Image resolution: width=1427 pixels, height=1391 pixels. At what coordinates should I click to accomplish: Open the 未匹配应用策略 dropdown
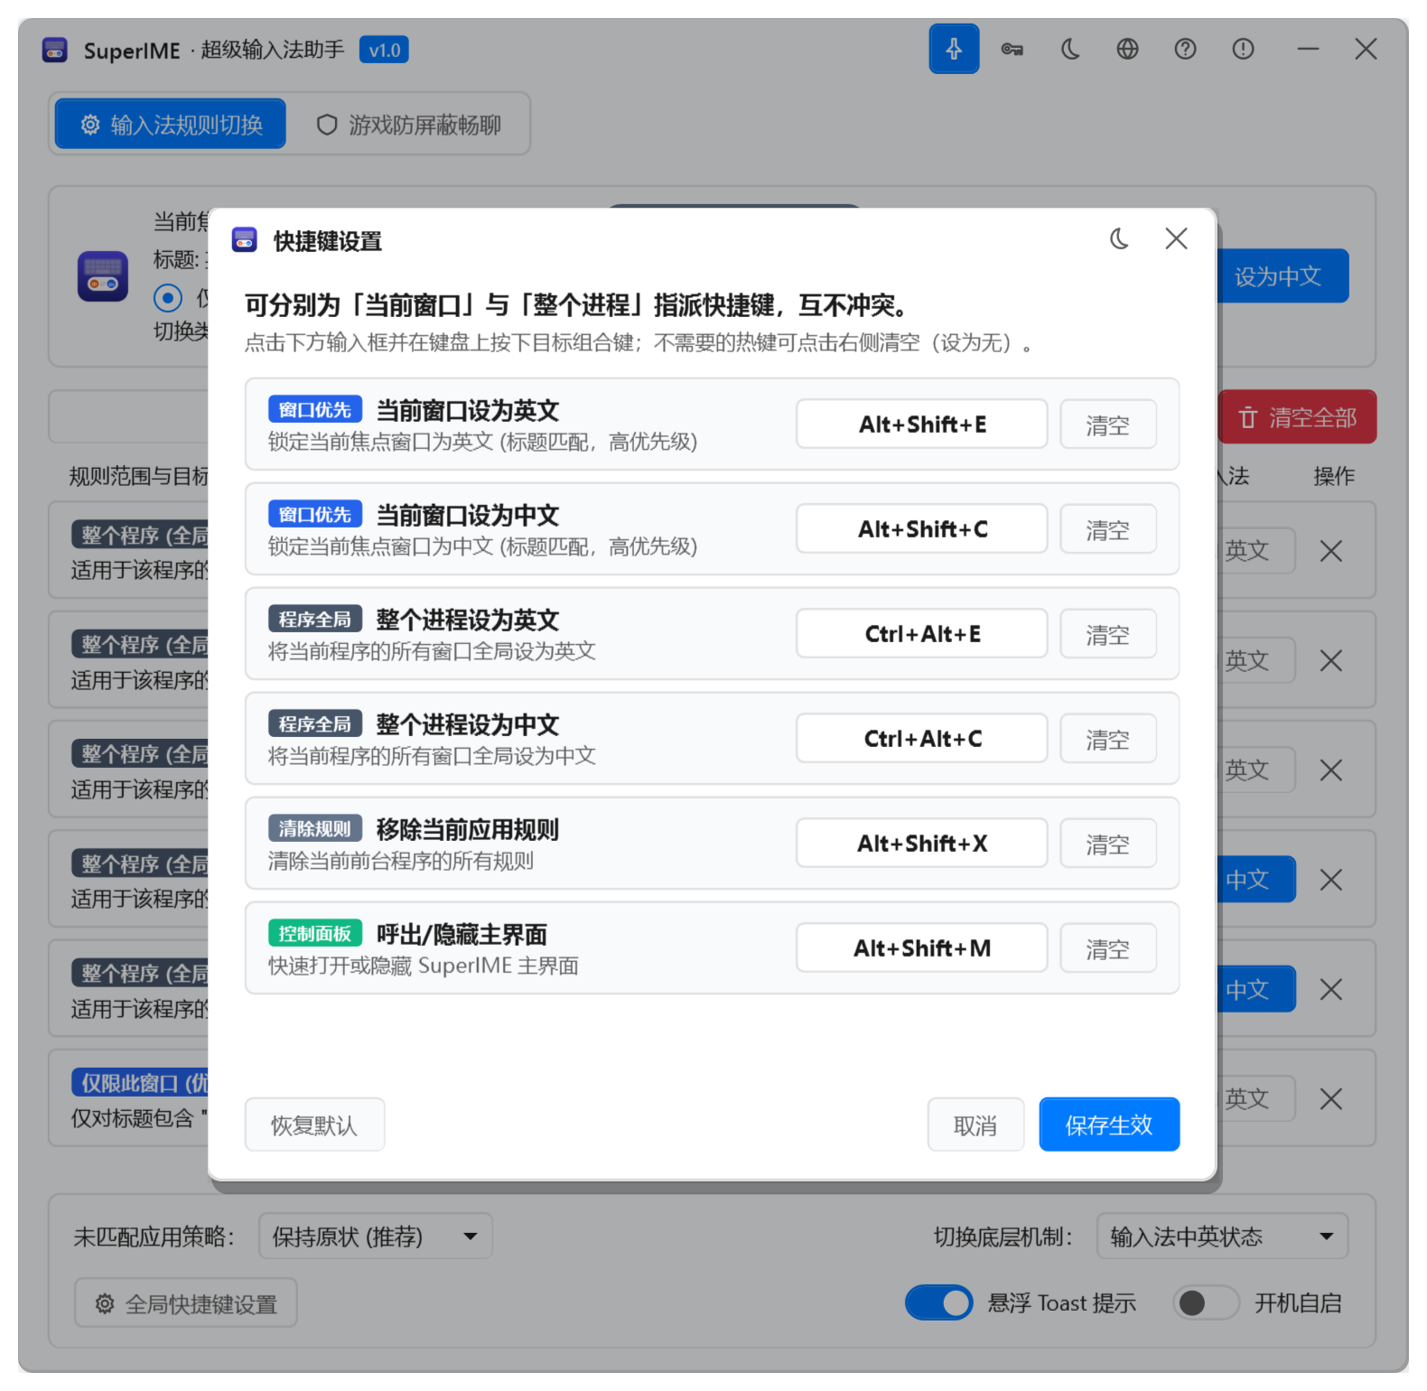376,1236
